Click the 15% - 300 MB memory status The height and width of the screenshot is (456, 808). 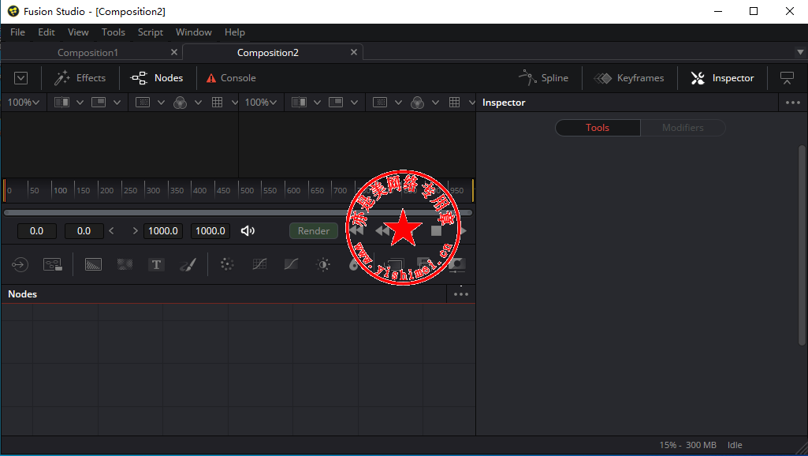[688, 445]
